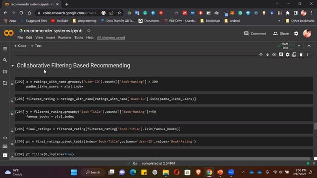This screenshot has width=317, height=178.
Task: Click the notebook title recommender systems.ipynb
Action: tap(53, 31)
